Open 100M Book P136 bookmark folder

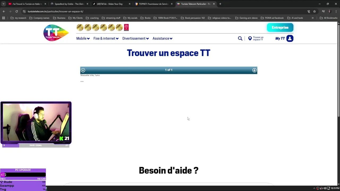click(165, 18)
